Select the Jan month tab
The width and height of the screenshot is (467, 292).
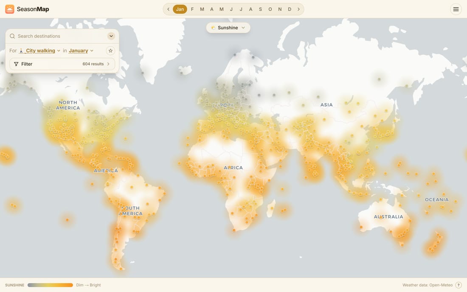click(180, 9)
